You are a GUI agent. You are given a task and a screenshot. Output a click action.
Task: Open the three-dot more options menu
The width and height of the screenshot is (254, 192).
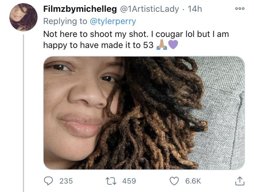click(x=240, y=9)
